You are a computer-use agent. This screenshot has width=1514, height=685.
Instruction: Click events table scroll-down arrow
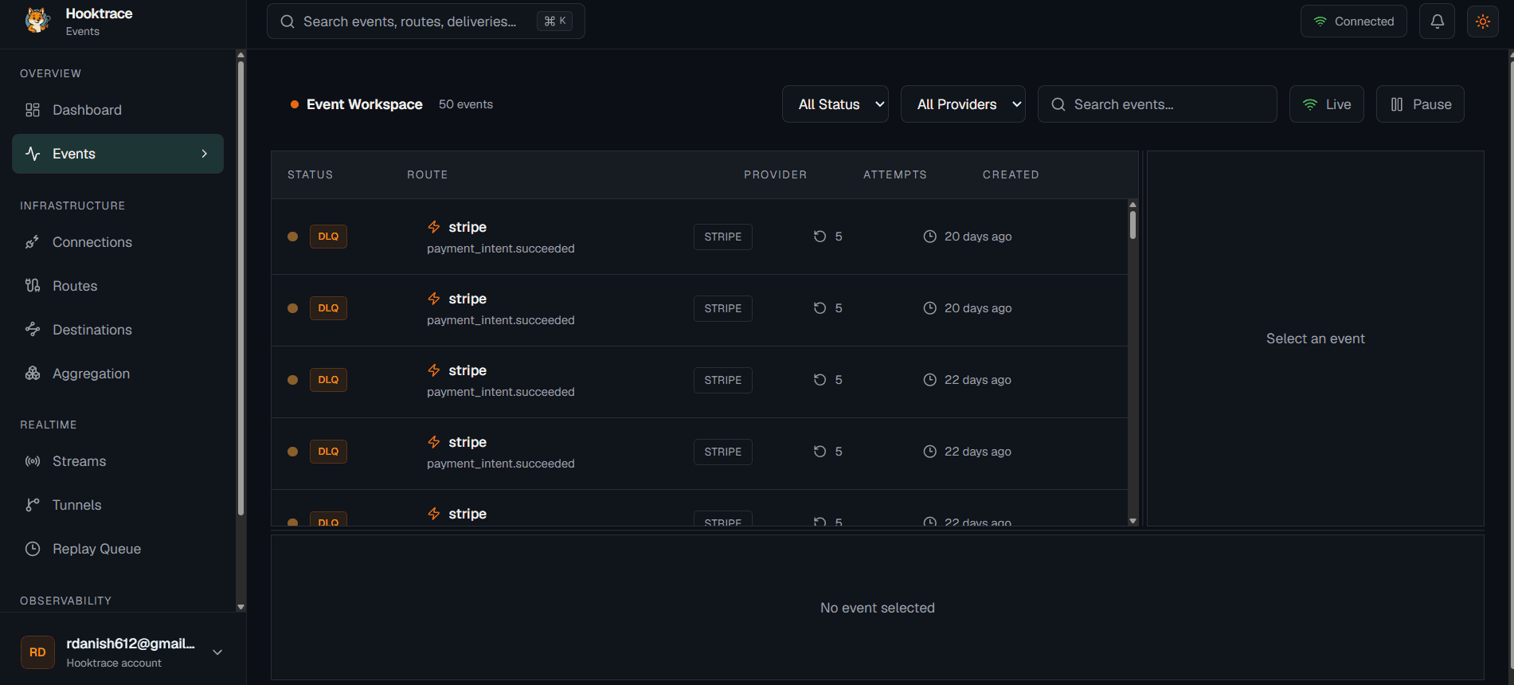[1133, 521]
